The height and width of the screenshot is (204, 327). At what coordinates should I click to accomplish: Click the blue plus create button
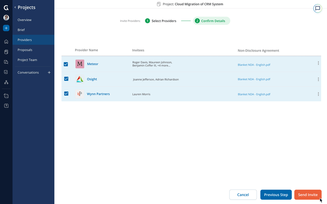(6, 28)
